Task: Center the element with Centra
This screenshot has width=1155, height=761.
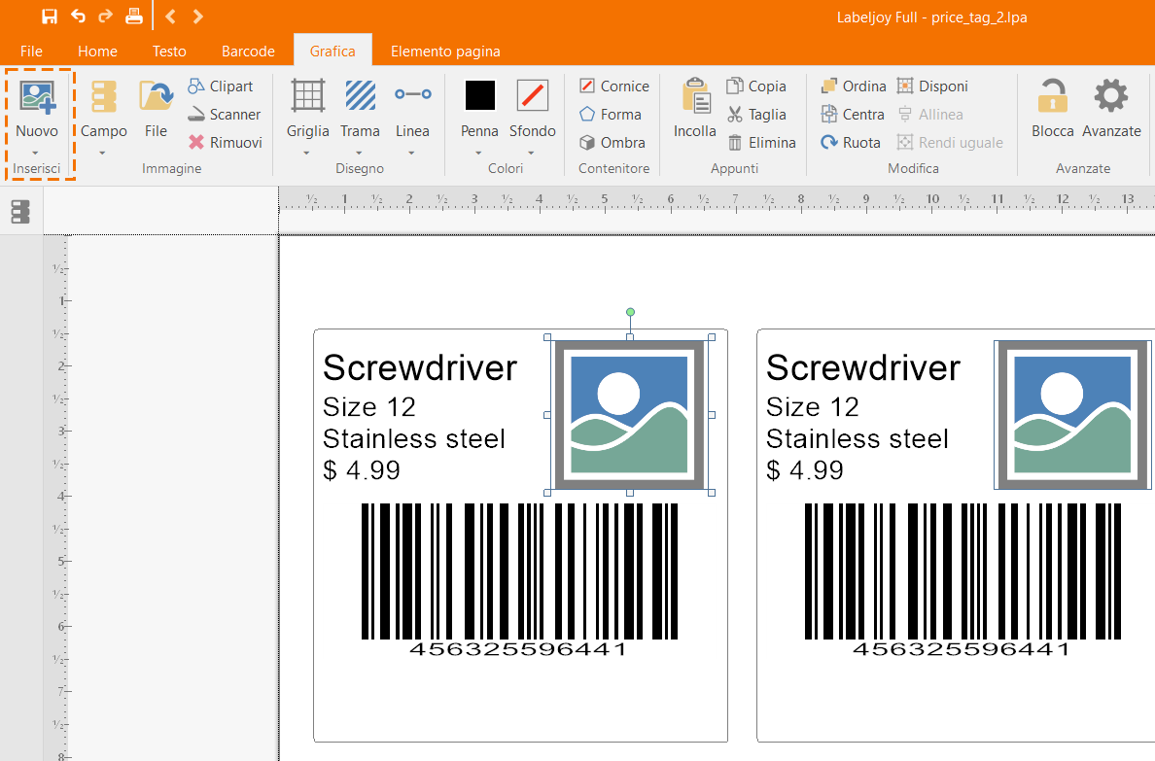Action: (853, 114)
